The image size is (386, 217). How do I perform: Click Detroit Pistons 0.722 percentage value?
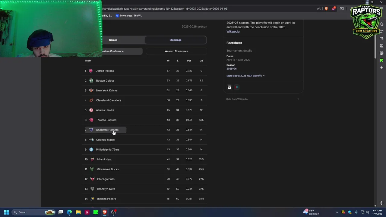[189, 71]
